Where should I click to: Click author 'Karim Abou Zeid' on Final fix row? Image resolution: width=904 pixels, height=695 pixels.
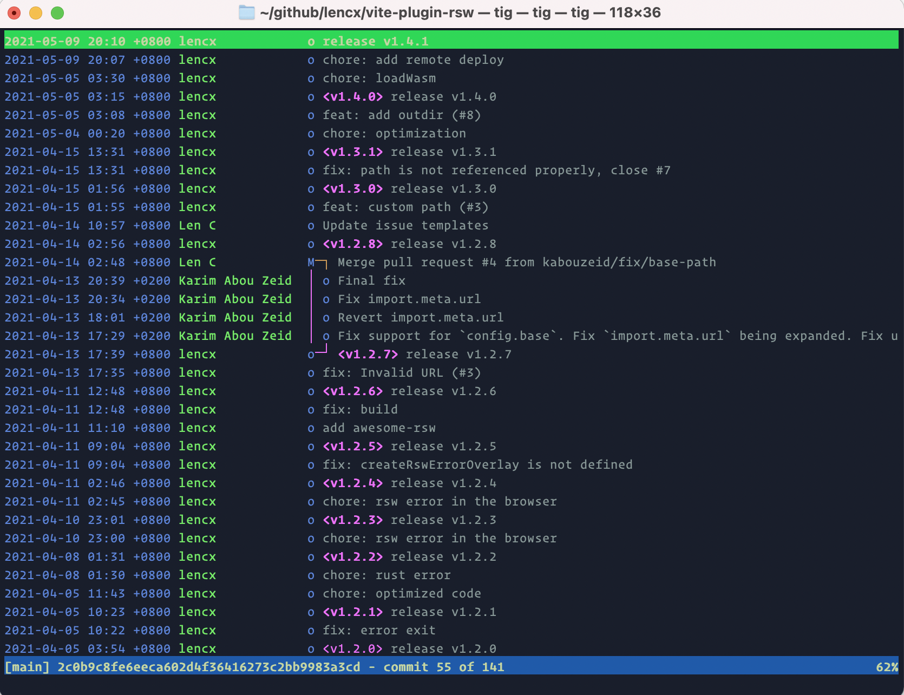(235, 280)
